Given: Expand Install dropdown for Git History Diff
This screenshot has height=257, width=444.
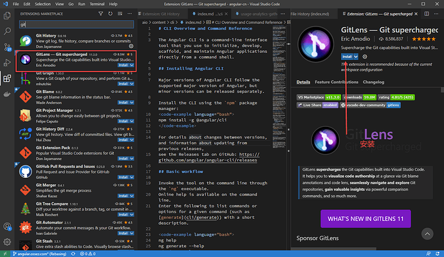Looking at the screenshot, I should click(132, 140).
